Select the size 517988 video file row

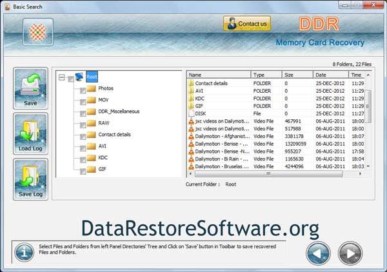point(276,129)
